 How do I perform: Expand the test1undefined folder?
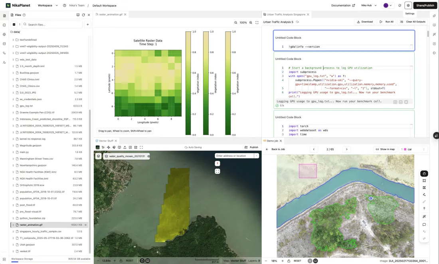tap(28, 40)
